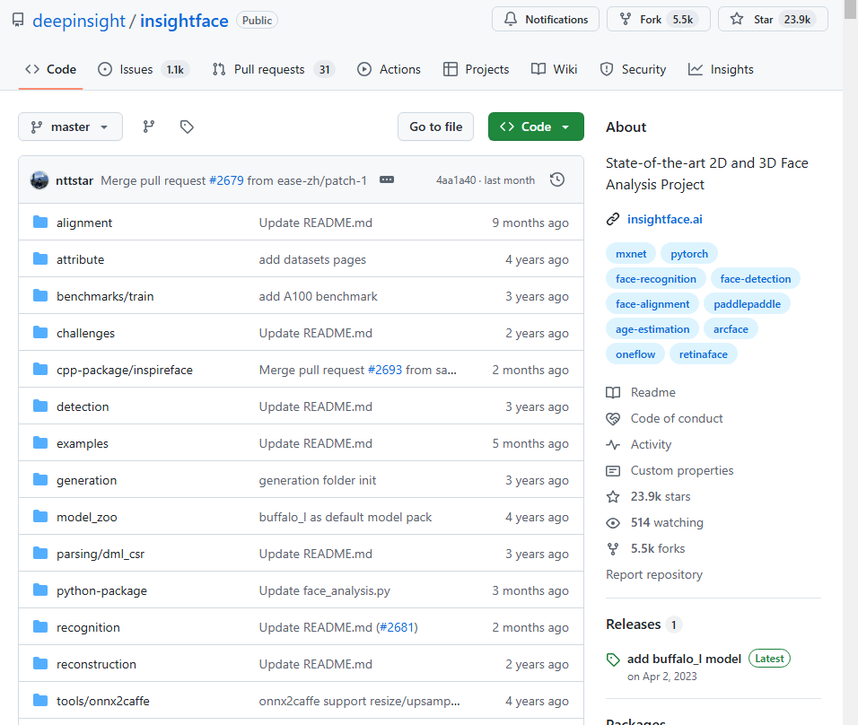
Task: Select the retinaface topic tag
Action: [x=703, y=354]
